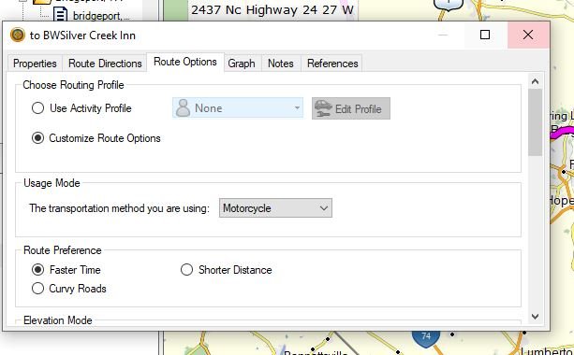Viewport: 574px width, 355px height.
Task: Minimize the route properties dialog
Action: pyautogui.click(x=443, y=35)
